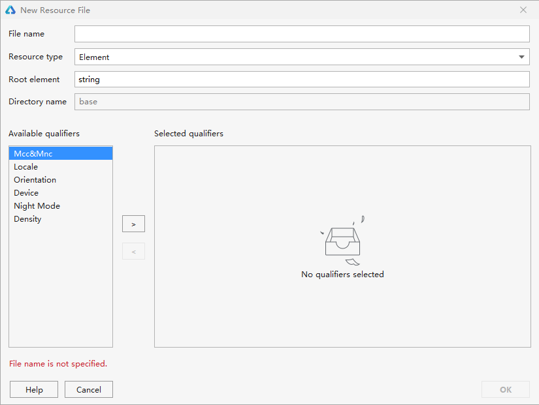This screenshot has width=539, height=405.
Task: Click into the Root element field
Action: click(301, 80)
